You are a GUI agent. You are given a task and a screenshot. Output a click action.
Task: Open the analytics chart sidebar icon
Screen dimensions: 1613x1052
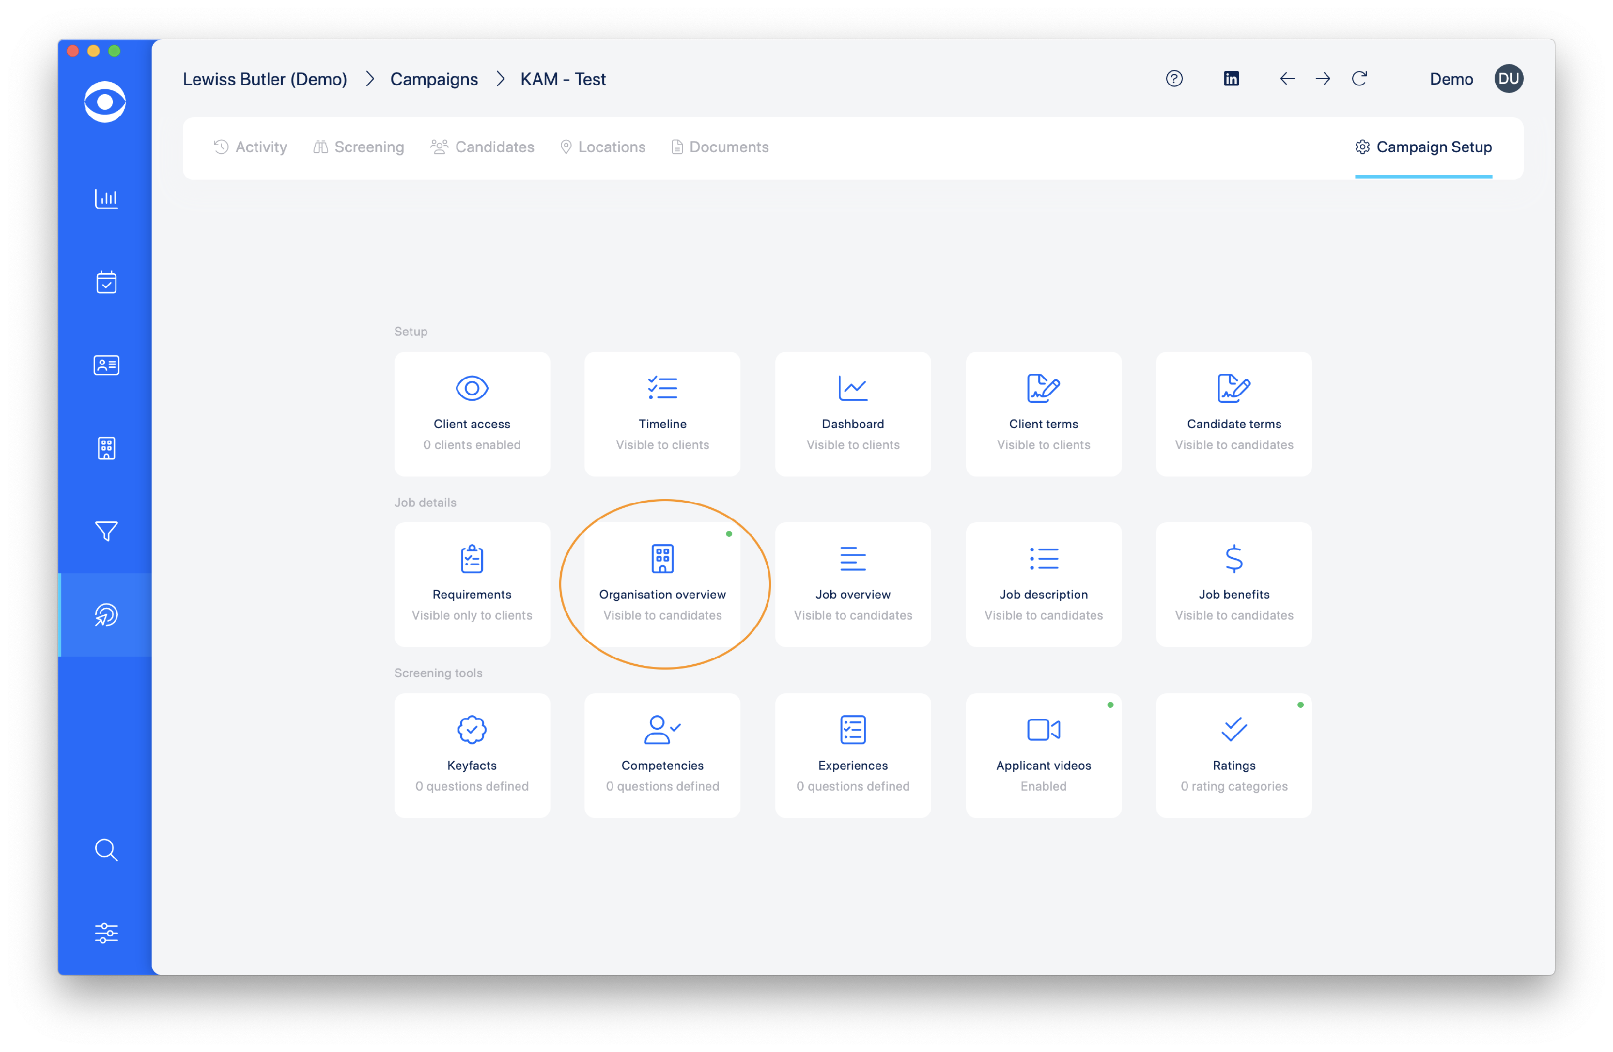(x=106, y=198)
